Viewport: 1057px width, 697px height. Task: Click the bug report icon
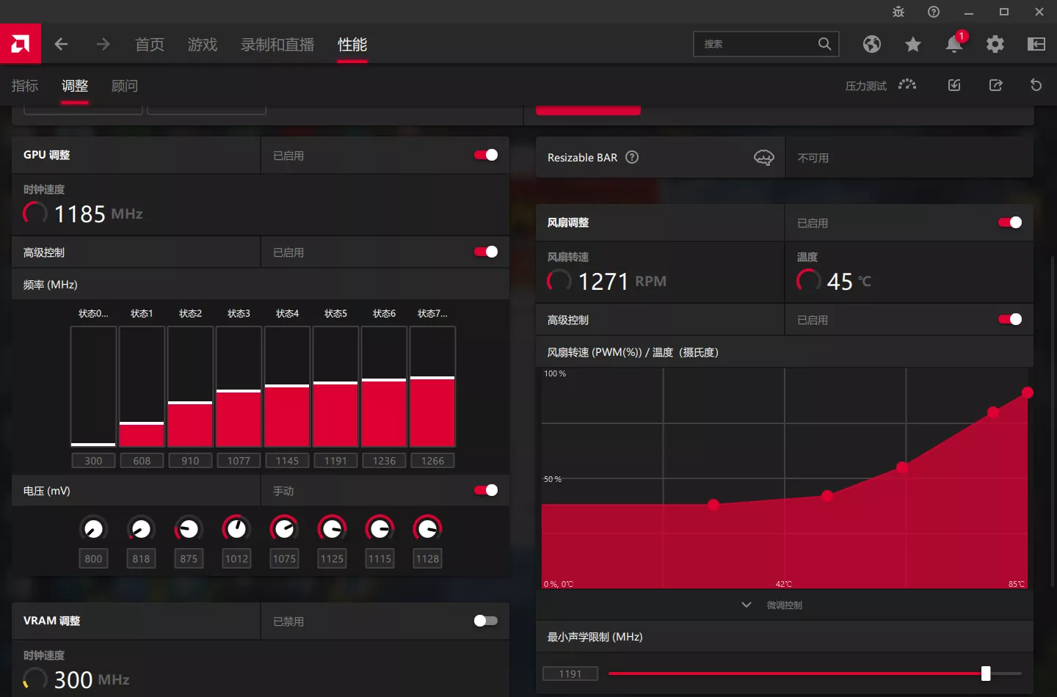click(898, 12)
